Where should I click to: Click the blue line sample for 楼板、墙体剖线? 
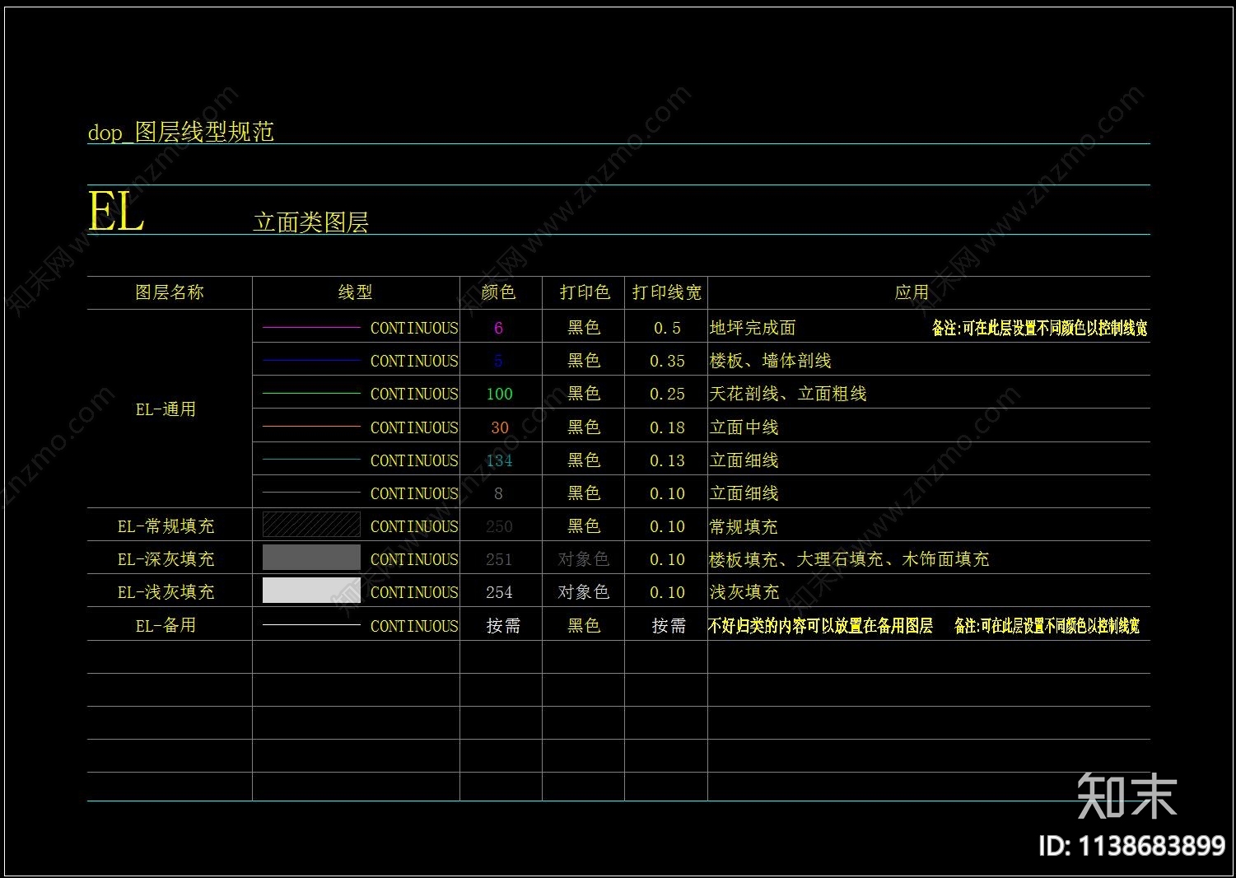(x=311, y=360)
